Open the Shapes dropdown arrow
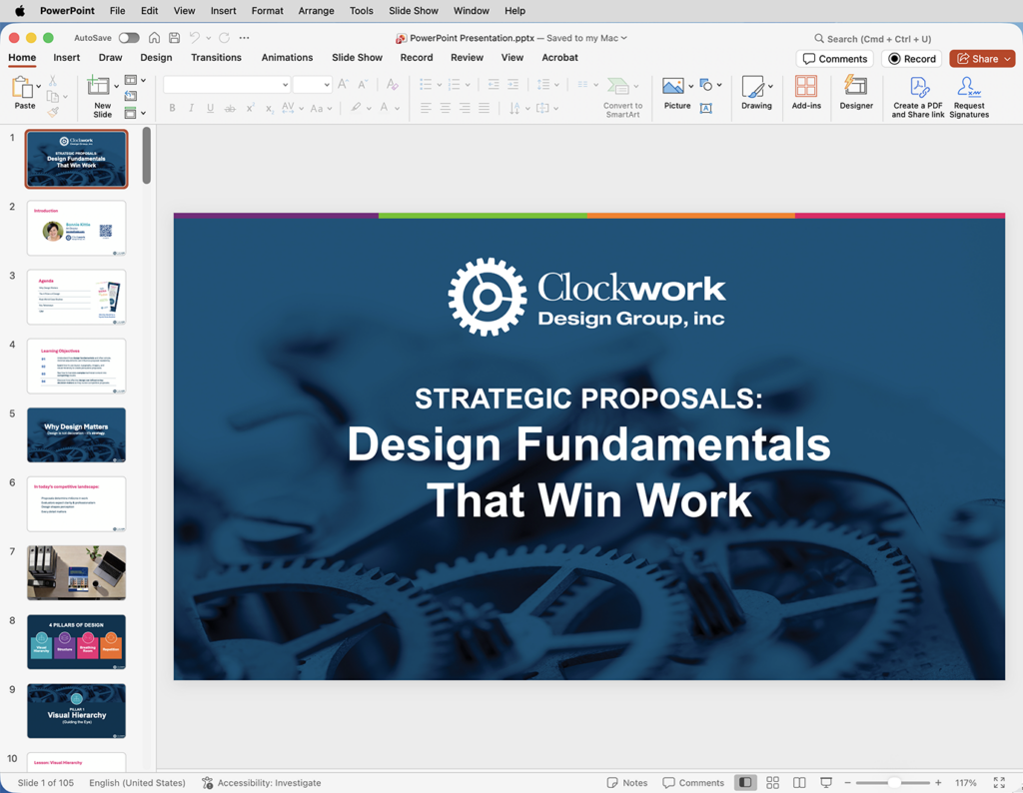The image size is (1023, 793). (x=719, y=85)
